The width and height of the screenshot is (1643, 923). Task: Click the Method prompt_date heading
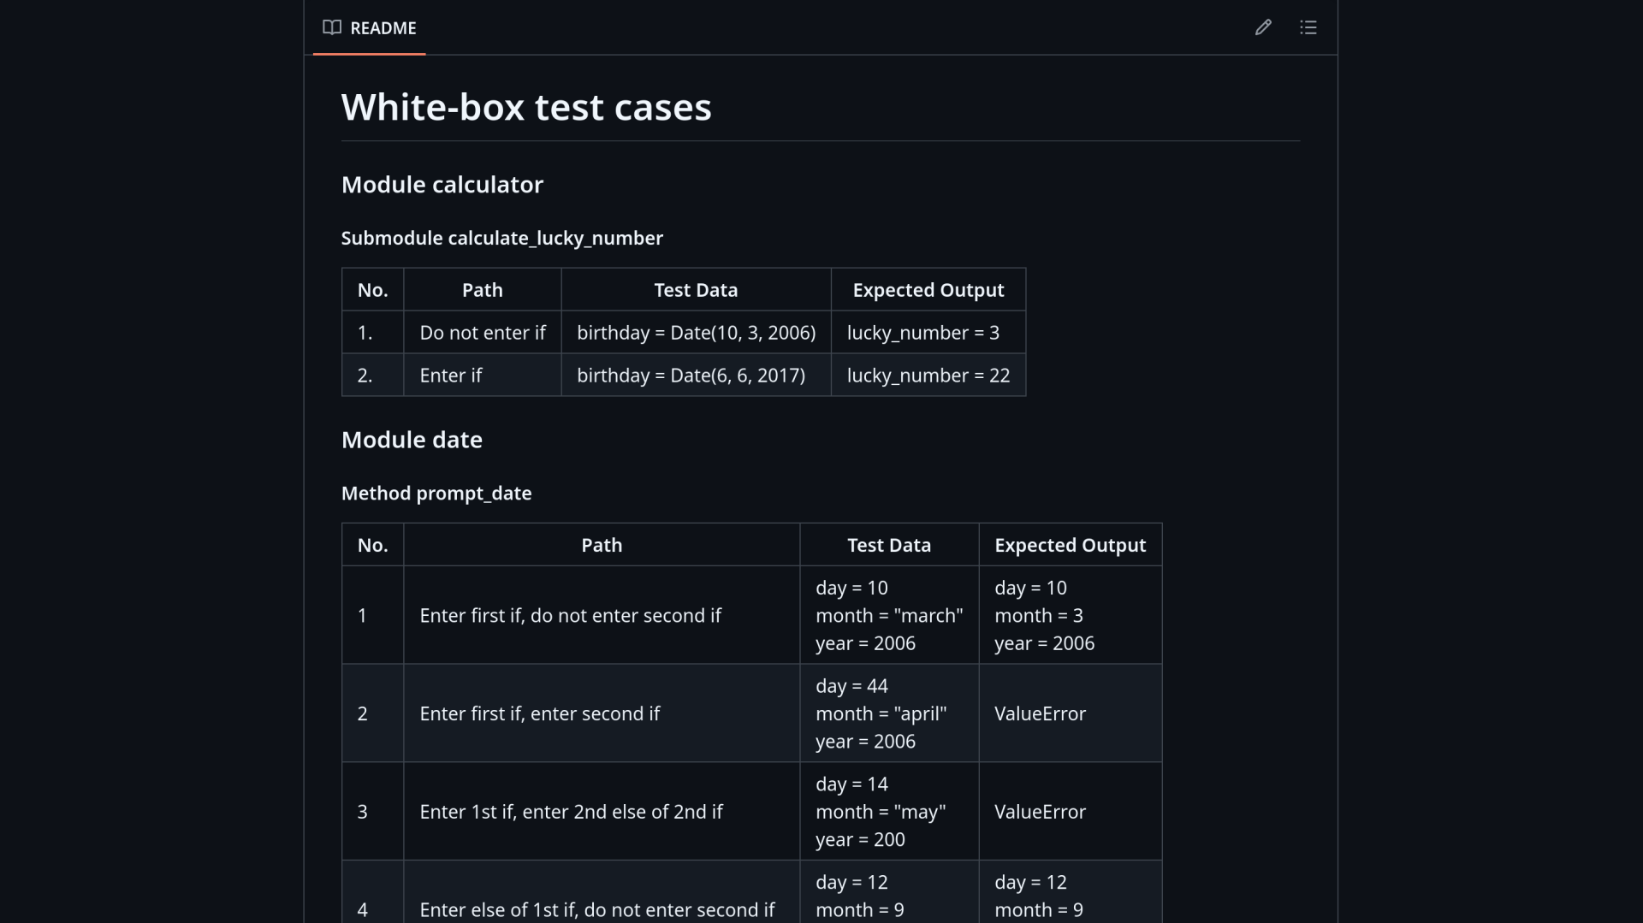pos(436,493)
